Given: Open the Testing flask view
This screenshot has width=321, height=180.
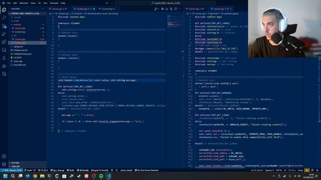Looking at the screenshot, I should [4, 58].
